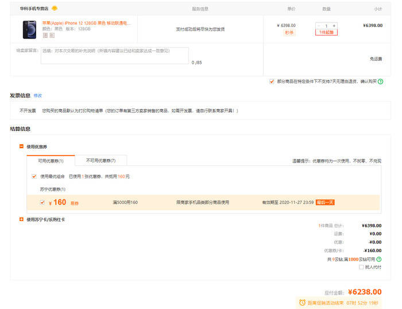Click 修改 link next to 发票信息

(x=38, y=95)
